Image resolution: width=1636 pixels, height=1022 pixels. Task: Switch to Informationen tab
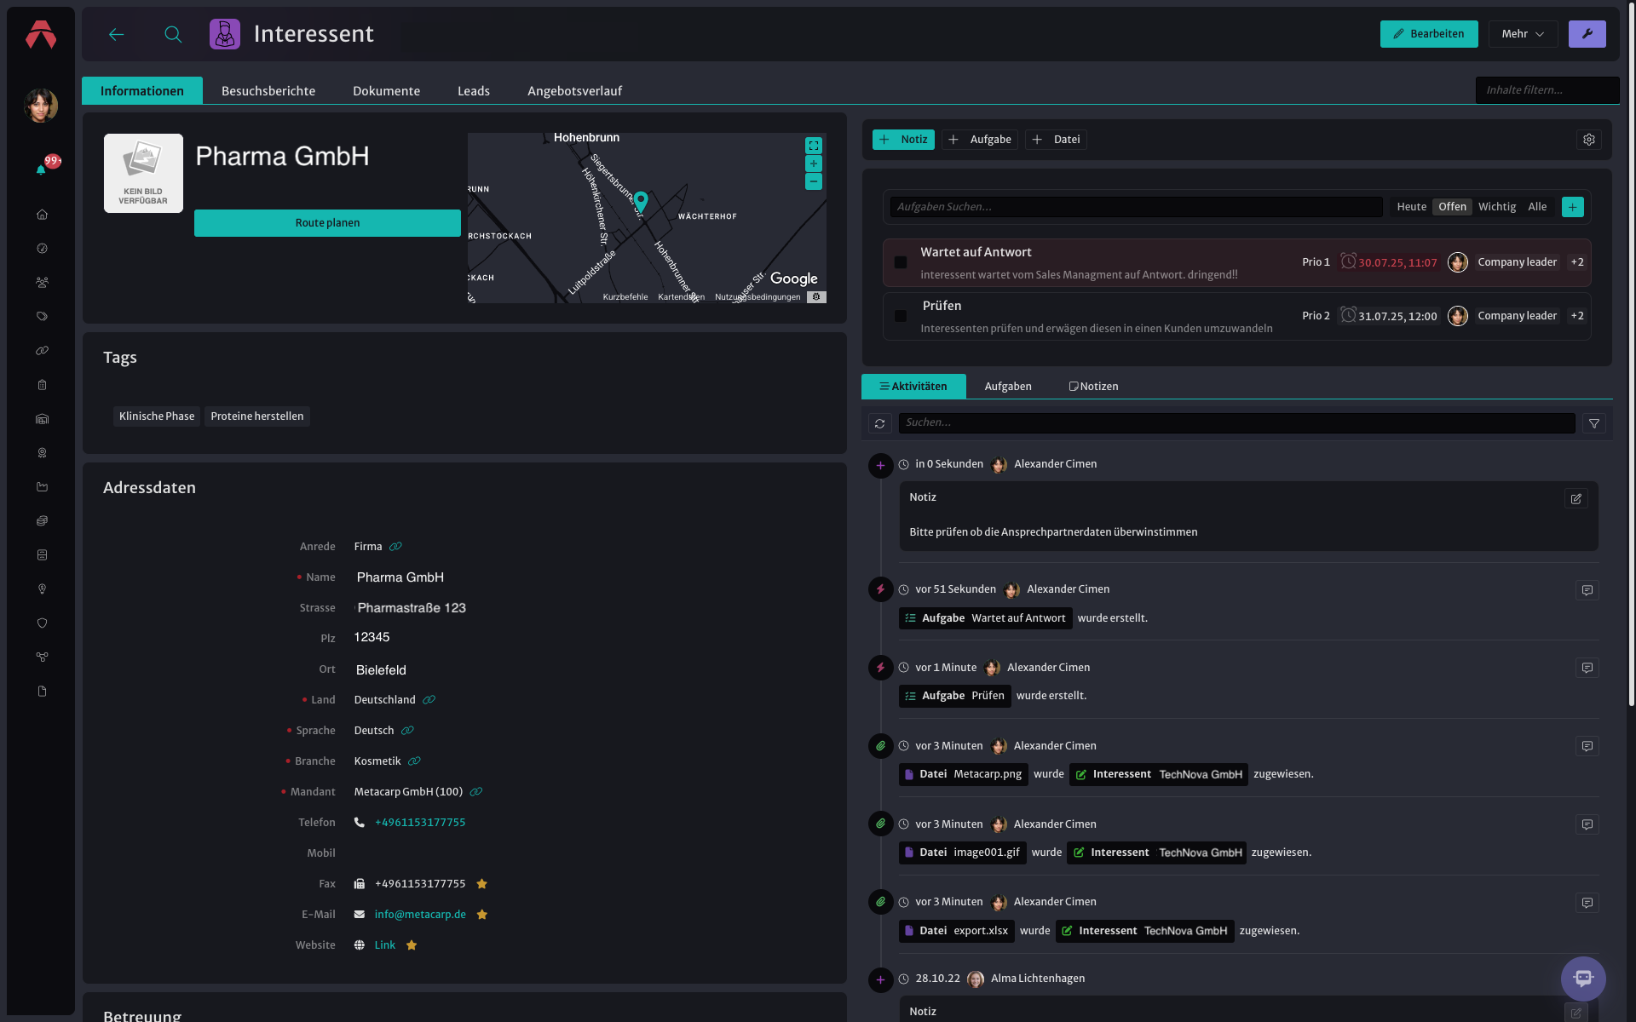pyautogui.click(x=142, y=91)
